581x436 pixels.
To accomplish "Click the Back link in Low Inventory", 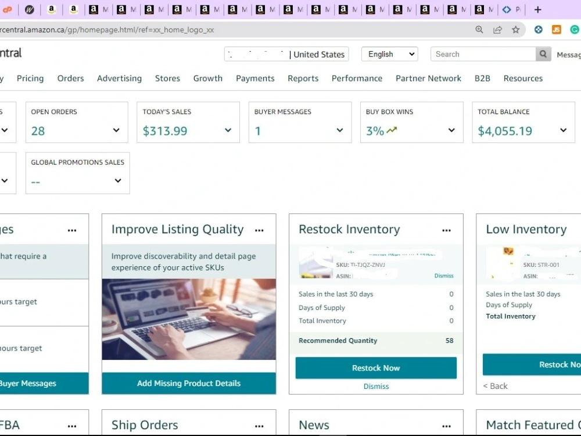I will coord(495,386).
